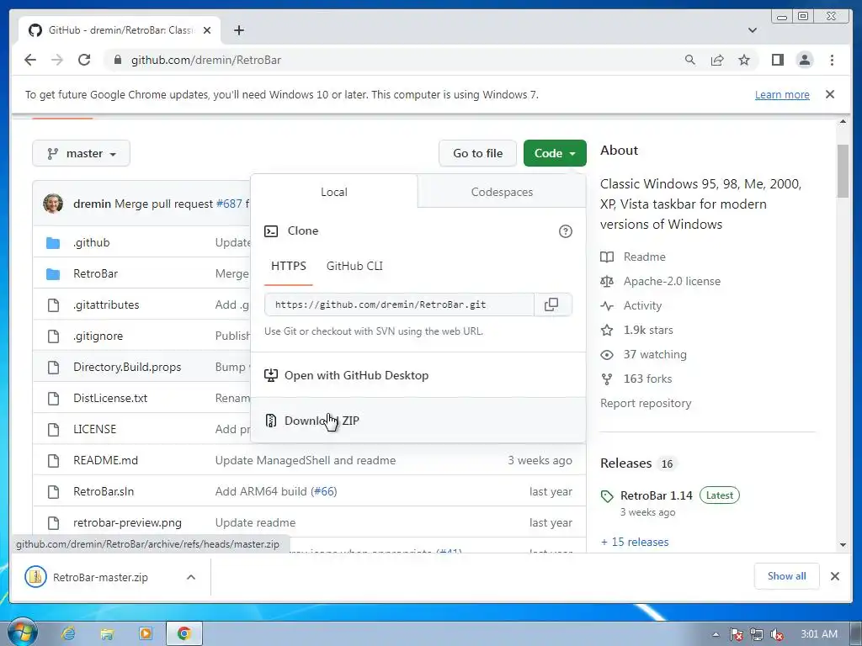This screenshot has height=646, width=862.
Task: Open the #66 issue link
Action: [x=324, y=491]
